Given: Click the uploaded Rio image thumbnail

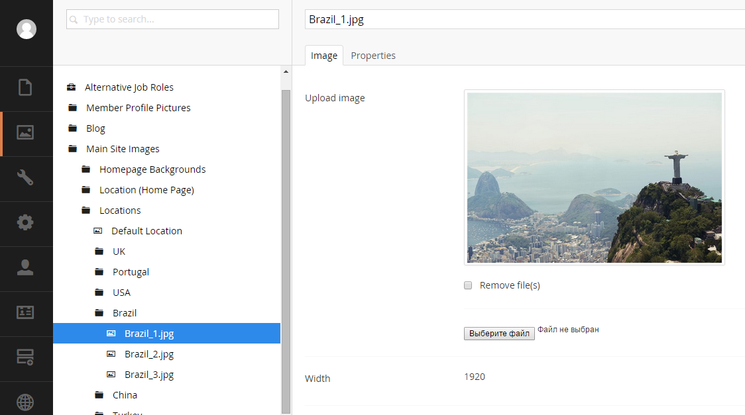Looking at the screenshot, I should point(595,177).
